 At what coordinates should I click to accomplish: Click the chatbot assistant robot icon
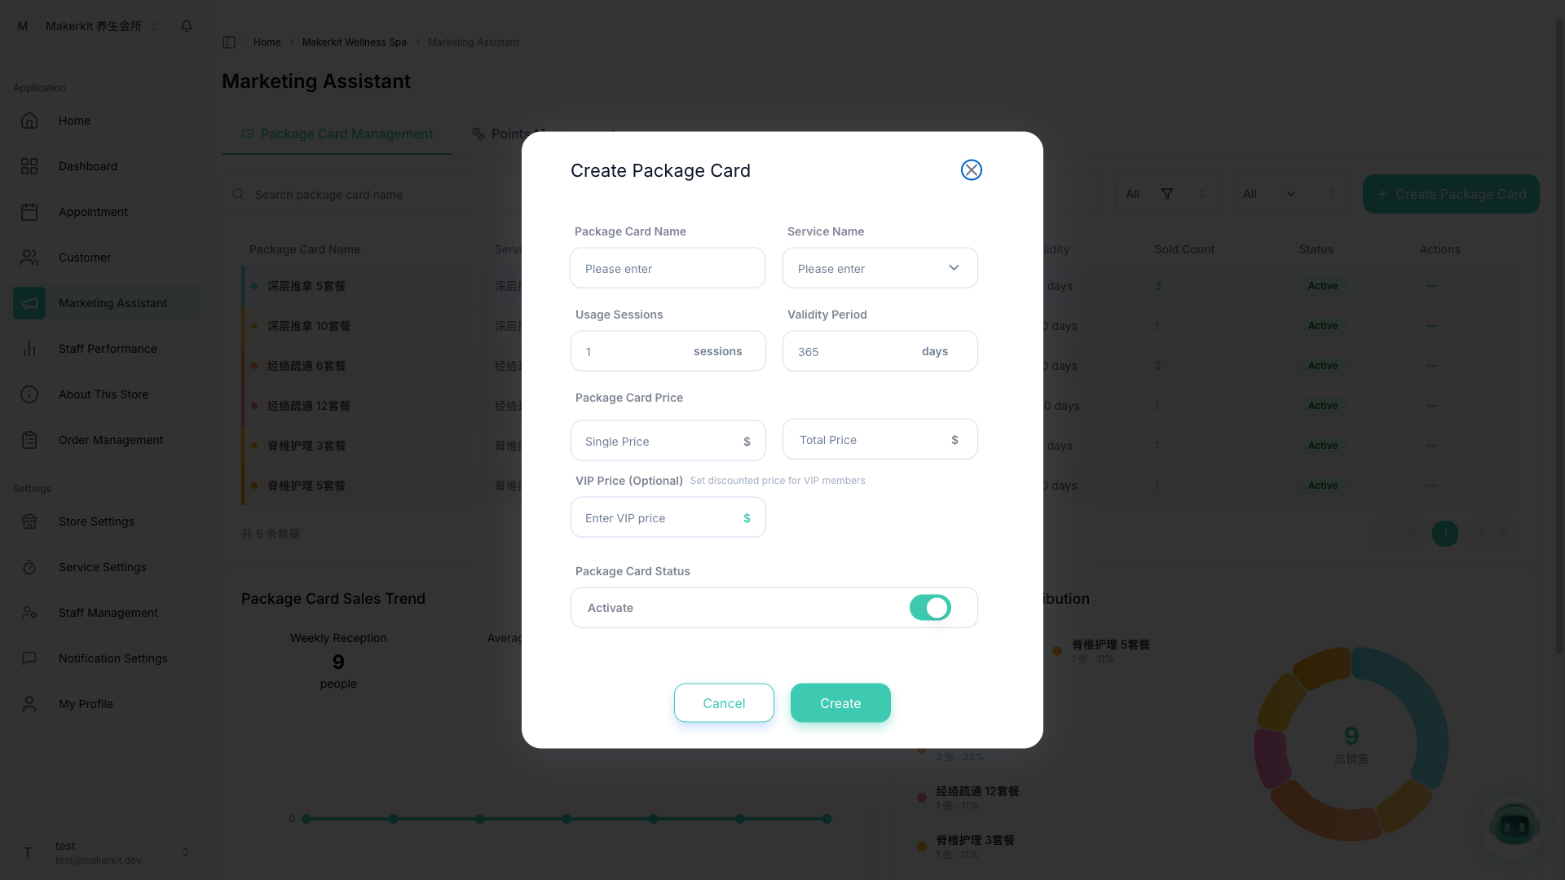(1514, 827)
